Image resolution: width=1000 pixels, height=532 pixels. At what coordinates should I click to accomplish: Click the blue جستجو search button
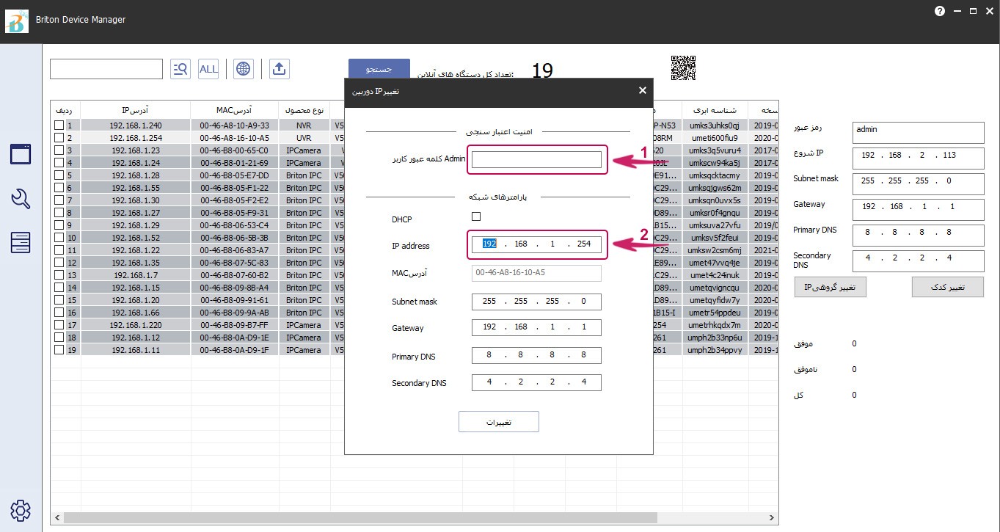pos(379,68)
